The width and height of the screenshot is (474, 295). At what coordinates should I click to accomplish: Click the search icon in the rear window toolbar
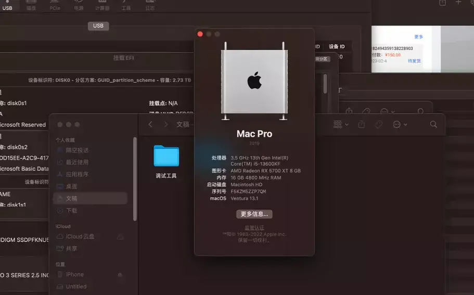tap(420, 111)
